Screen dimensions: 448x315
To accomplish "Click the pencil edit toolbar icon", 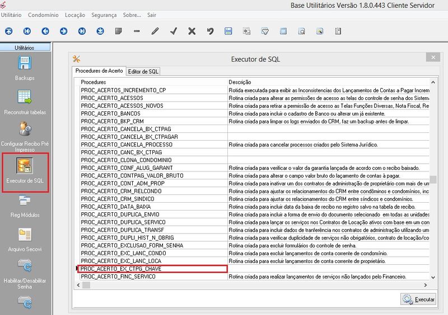I will 155,31.
